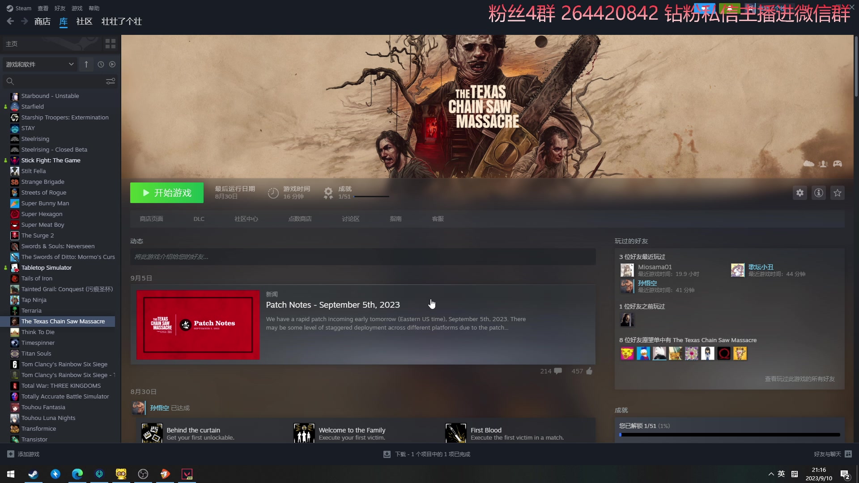The width and height of the screenshot is (859, 483).
Task: Open the 商店页面 store page link
Action: coord(151,219)
